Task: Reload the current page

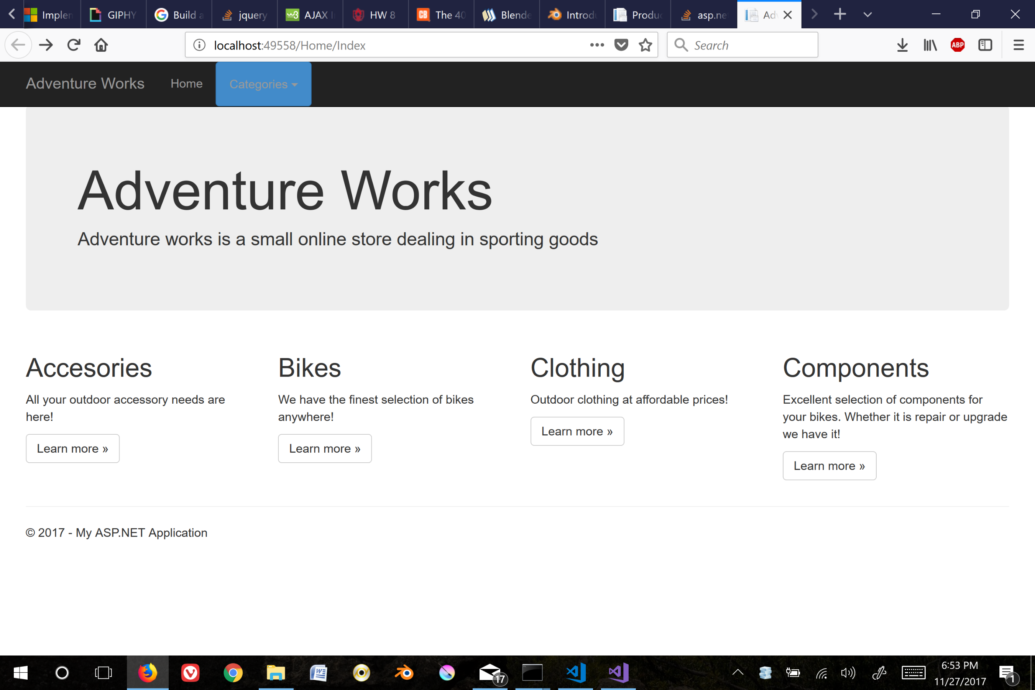Action: (74, 44)
